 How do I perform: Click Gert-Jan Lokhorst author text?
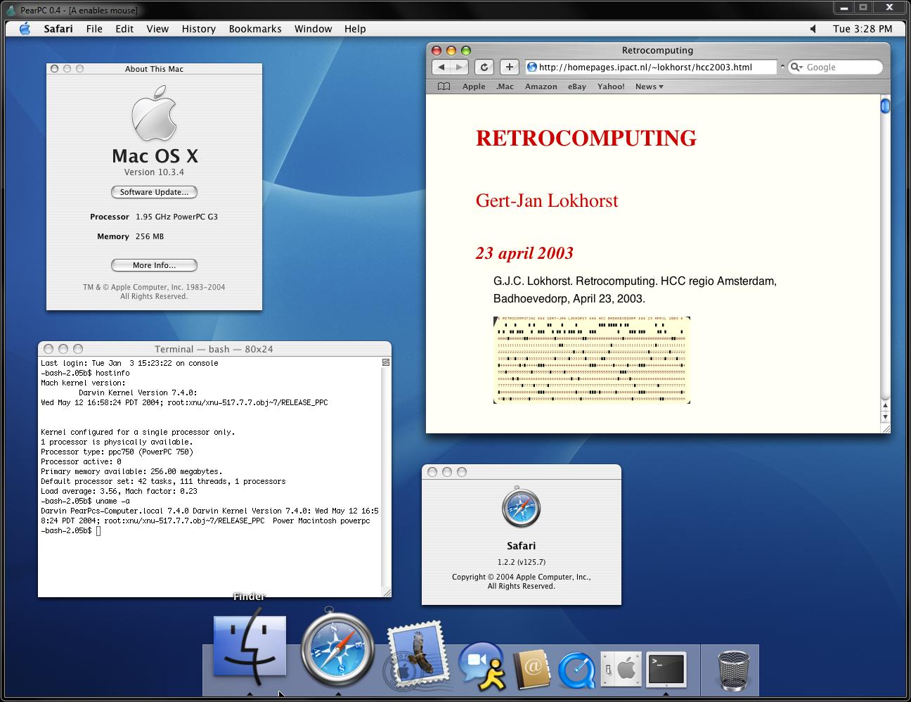tap(547, 200)
